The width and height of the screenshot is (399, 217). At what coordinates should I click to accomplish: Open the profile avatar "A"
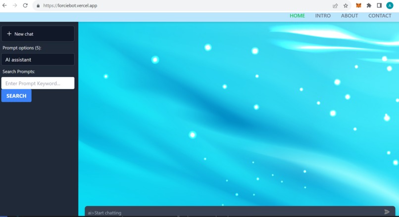coord(390,5)
